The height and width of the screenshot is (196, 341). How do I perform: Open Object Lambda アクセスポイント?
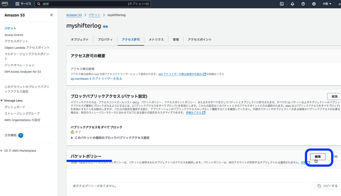(x=27, y=48)
